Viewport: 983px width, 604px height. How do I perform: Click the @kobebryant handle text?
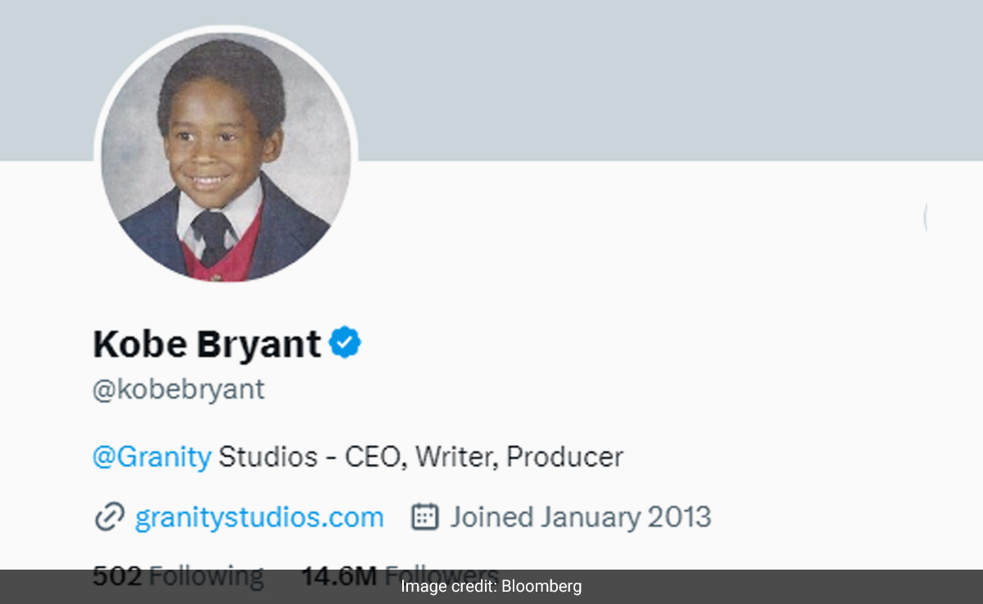(x=179, y=390)
